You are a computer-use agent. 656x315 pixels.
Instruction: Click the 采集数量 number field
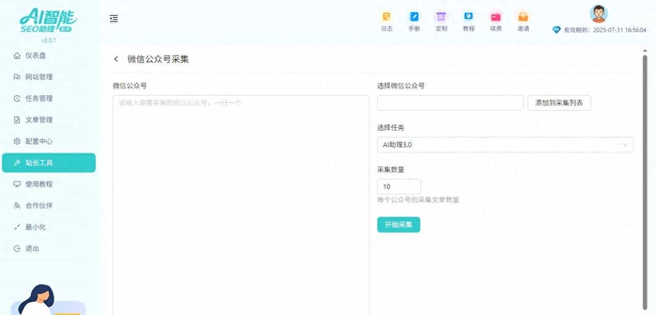(x=399, y=186)
